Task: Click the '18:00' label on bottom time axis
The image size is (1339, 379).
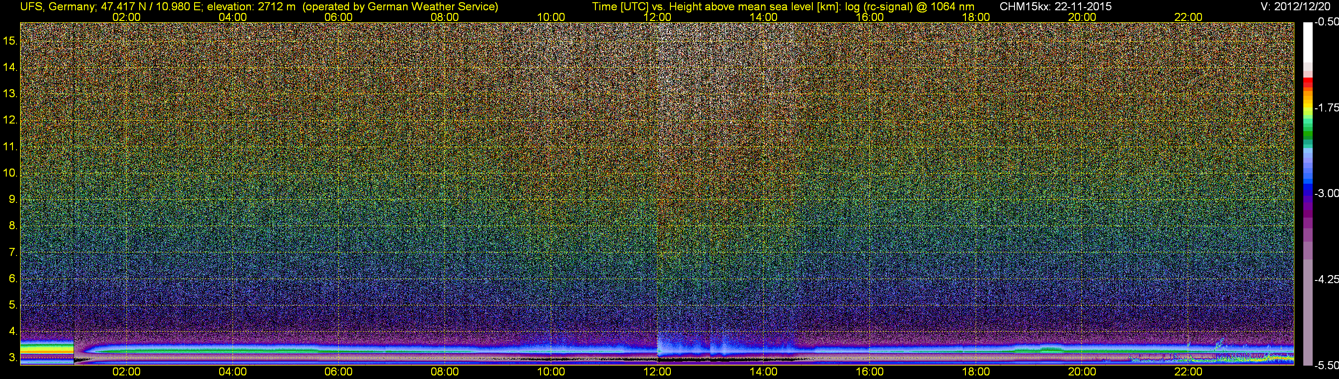Action: point(976,372)
